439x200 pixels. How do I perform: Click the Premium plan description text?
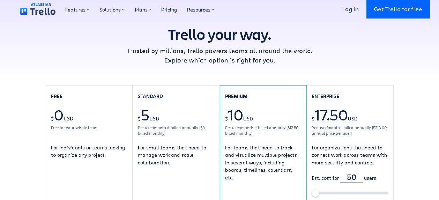pos(261,163)
